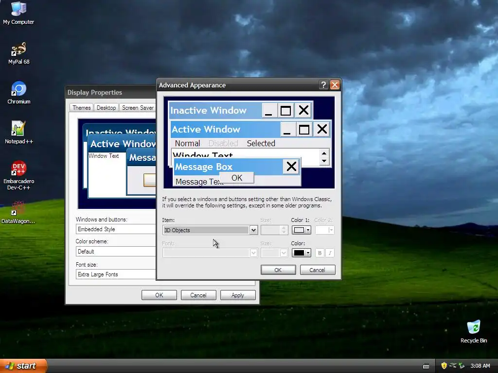Switch to Screen Saver tab in Display Properties
Screen dimensions: 498x373
[x=138, y=107]
